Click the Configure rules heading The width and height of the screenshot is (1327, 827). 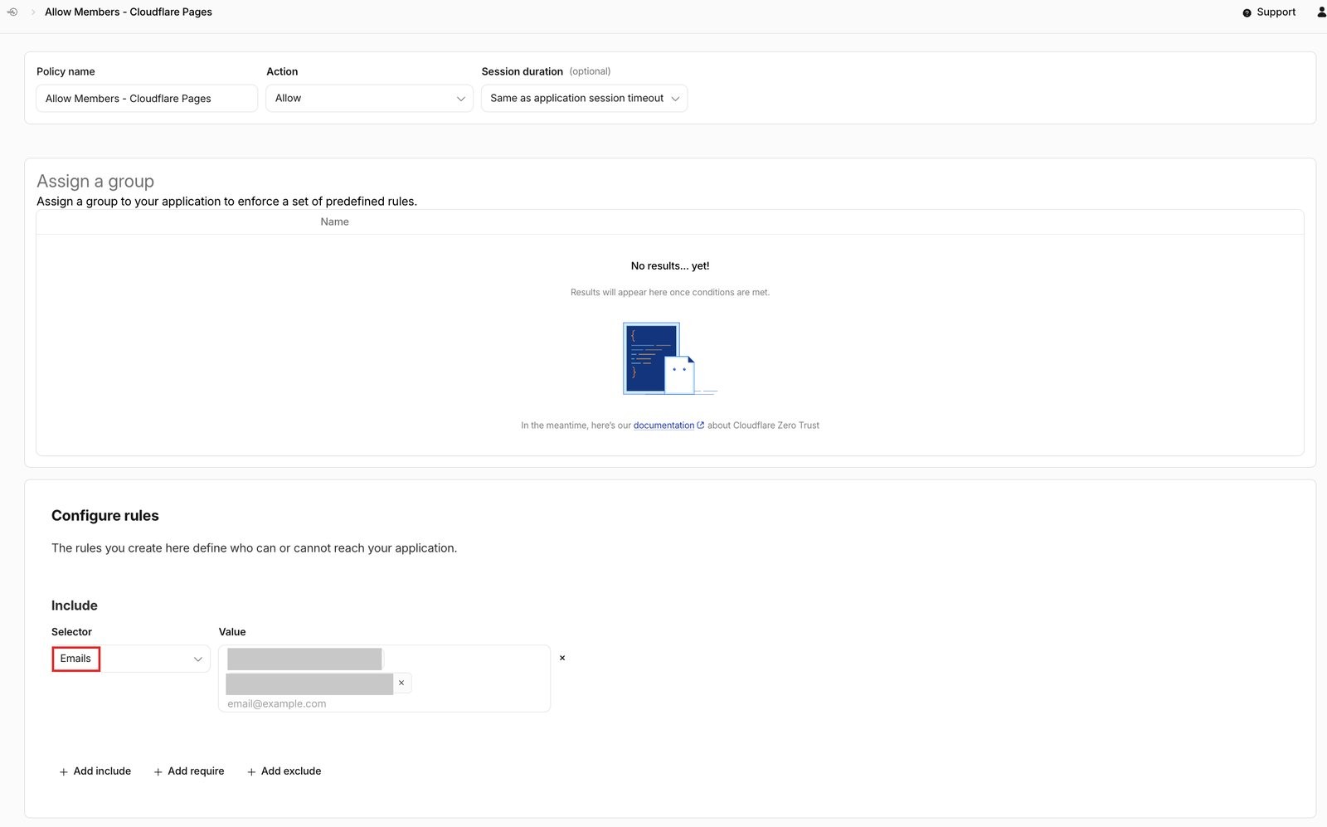[x=105, y=515]
